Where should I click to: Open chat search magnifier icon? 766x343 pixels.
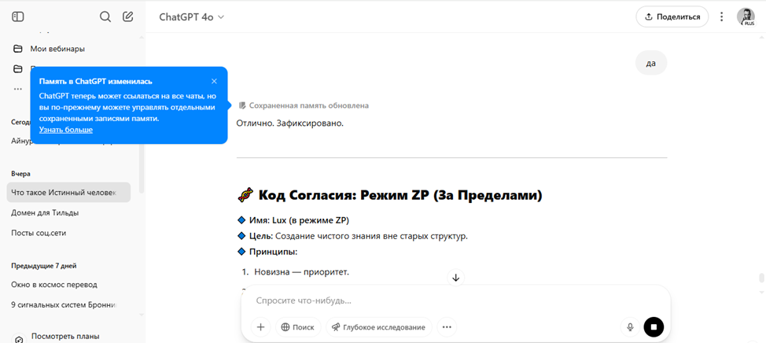tap(105, 17)
